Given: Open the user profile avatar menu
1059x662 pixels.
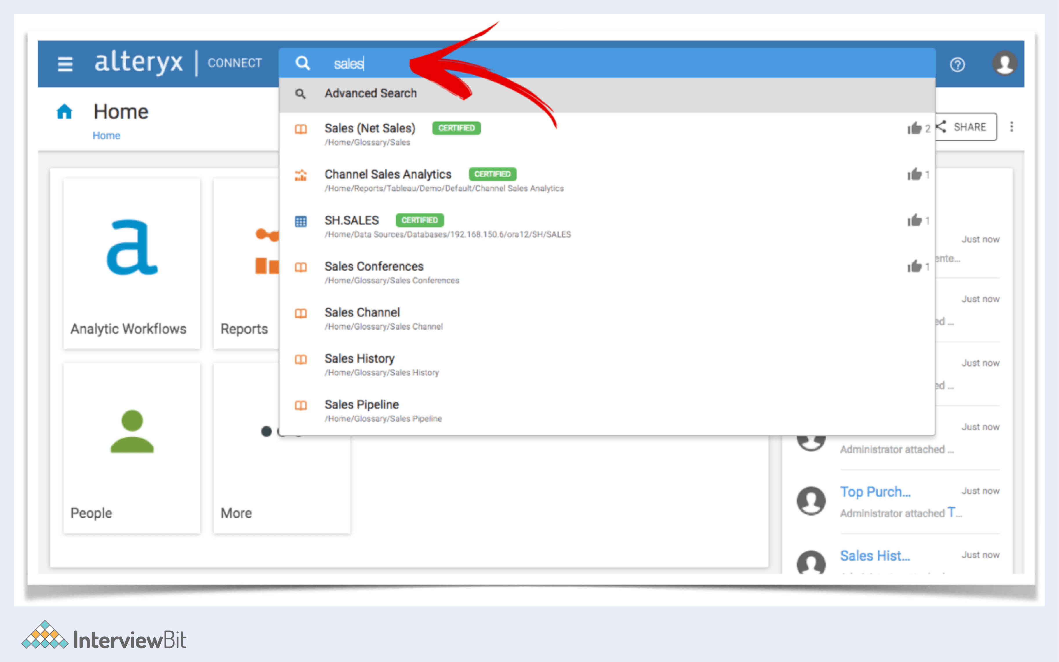Looking at the screenshot, I should point(1004,63).
